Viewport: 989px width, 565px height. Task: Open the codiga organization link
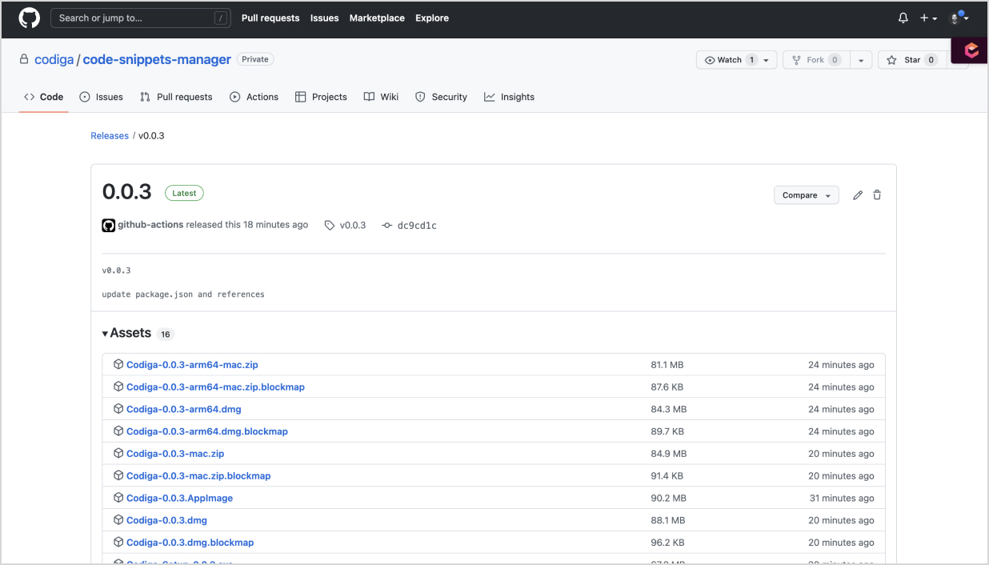[x=54, y=59]
